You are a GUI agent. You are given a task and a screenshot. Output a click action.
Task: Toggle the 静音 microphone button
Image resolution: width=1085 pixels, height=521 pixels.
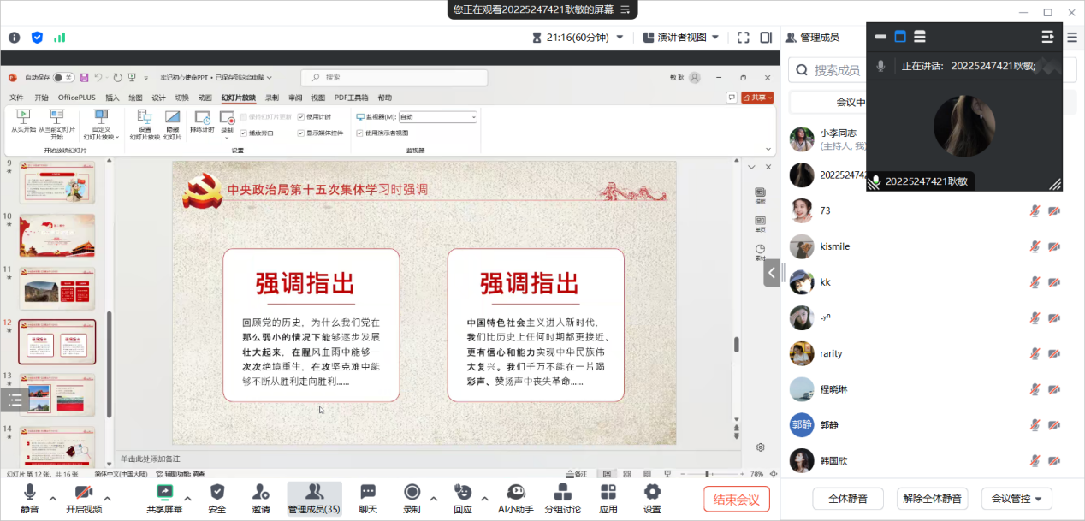[30, 493]
